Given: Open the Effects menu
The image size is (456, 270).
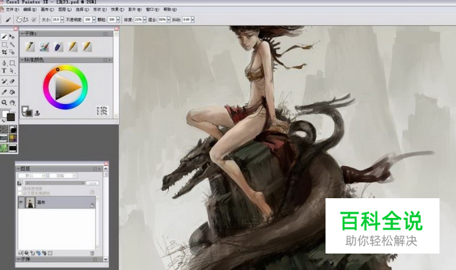Looking at the screenshot, I should (117, 10).
